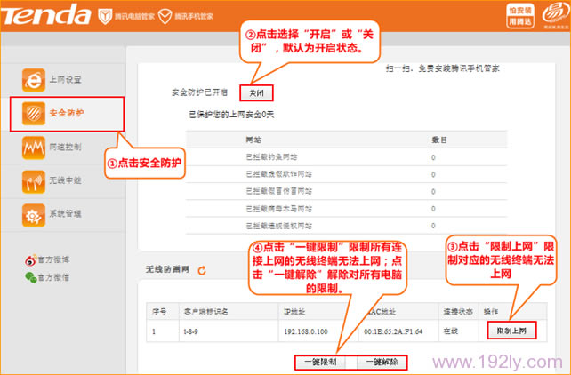
Task: Click the 官方微博 Weibo icon
Action: (29, 260)
